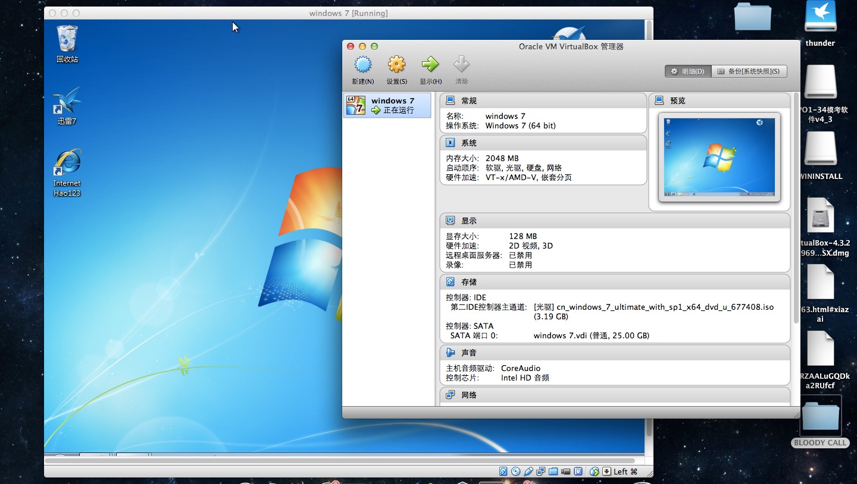Click the hard disk activity status icon

tap(503, 472)
